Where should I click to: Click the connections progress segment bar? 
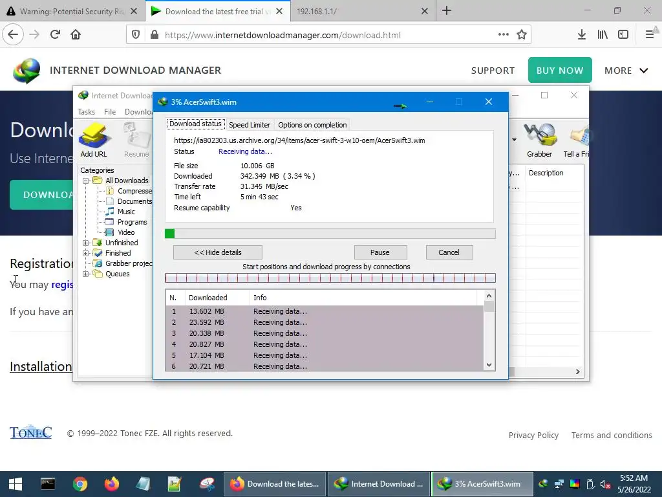[330, 278]
